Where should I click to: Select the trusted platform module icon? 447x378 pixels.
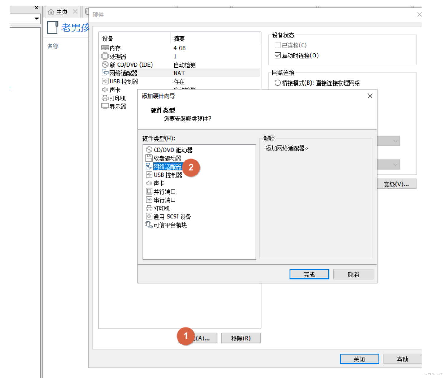coord(149,225)
